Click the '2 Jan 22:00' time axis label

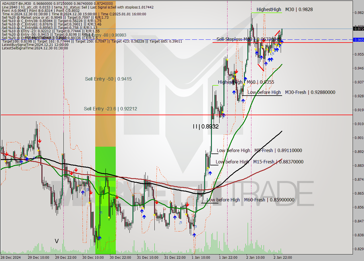coord(283,258)
